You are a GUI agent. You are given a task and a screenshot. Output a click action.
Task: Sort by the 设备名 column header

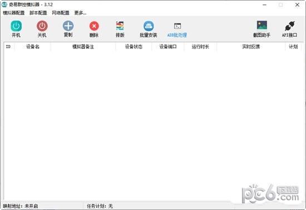point(33,47)
